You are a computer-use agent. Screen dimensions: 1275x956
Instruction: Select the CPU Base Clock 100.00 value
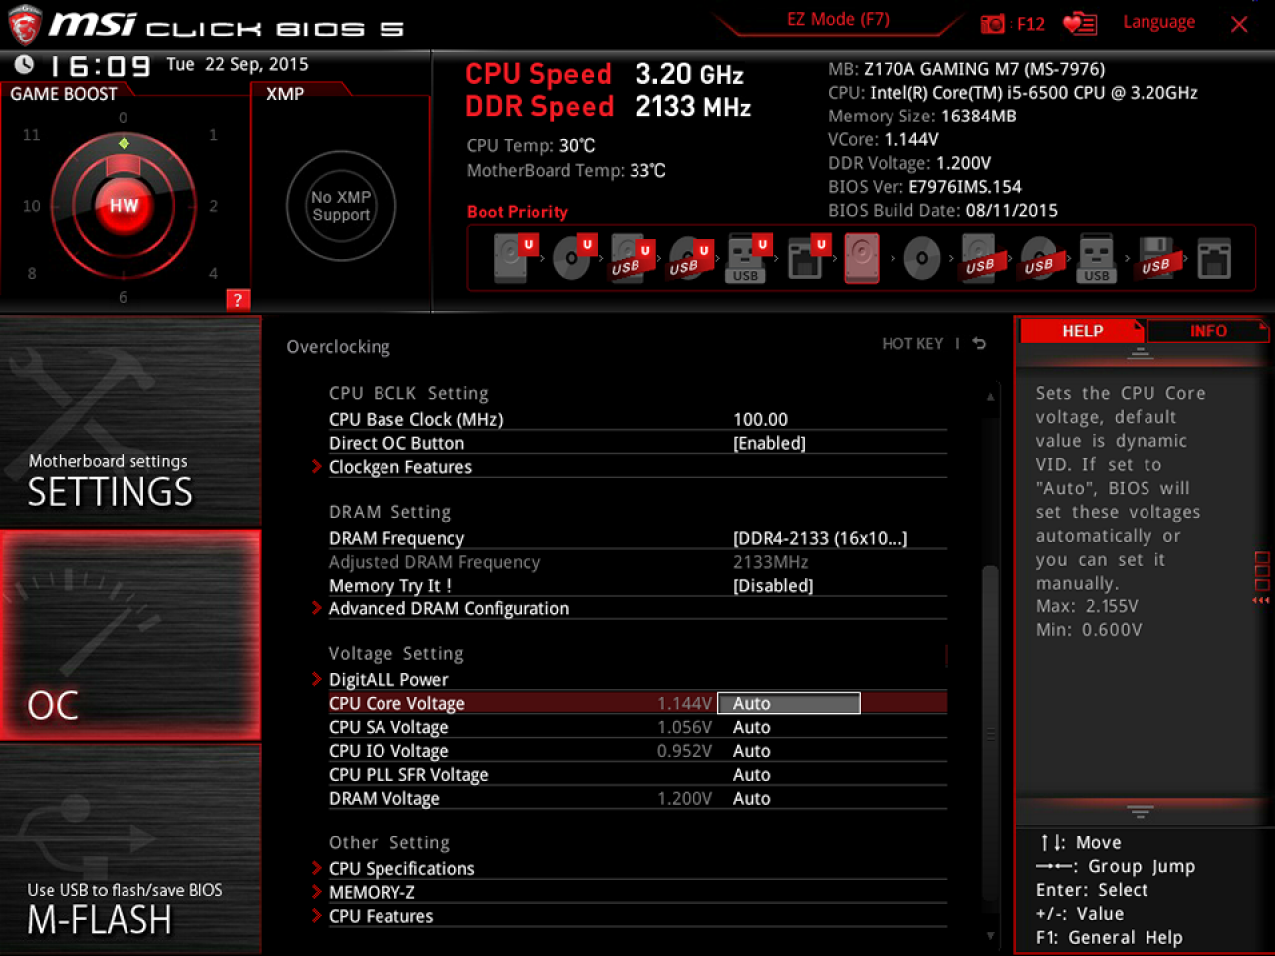760,419
